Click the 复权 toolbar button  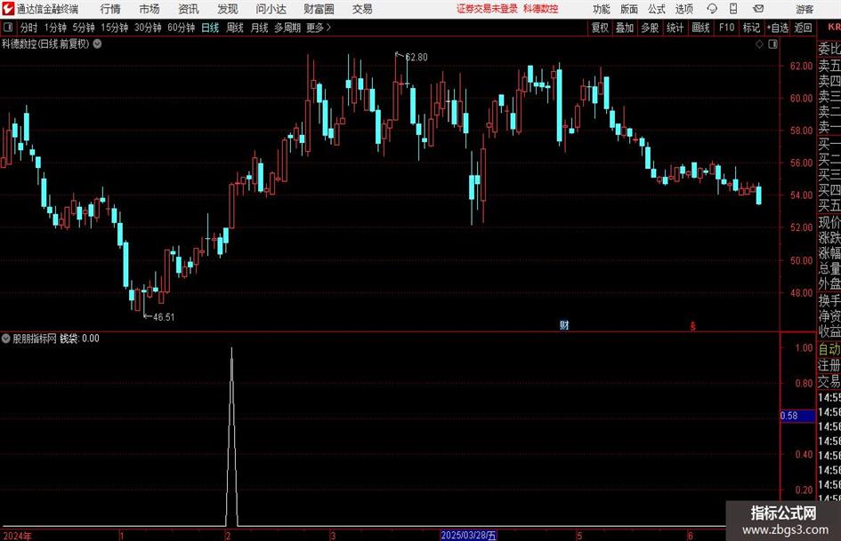(x=600, y=28)
